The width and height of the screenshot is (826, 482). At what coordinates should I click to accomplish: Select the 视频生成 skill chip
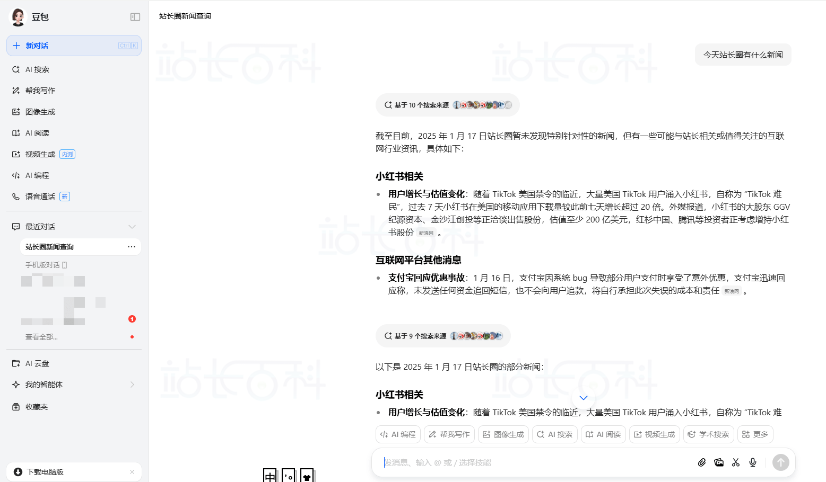[x=655, y=434]
